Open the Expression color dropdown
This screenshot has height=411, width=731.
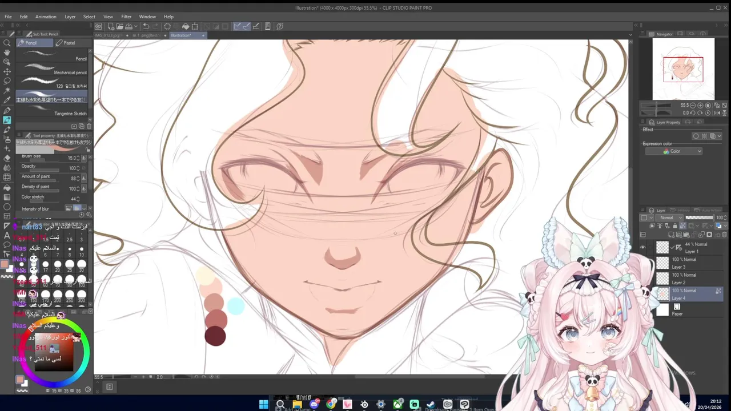(x=674, y=151)
